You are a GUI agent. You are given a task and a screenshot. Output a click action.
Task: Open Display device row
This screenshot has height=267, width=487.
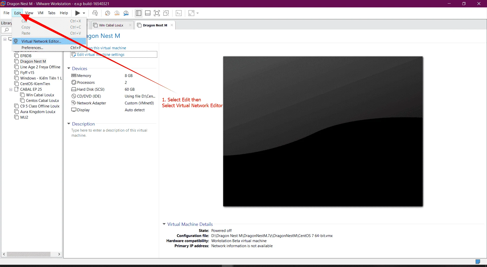coord(113,110)
